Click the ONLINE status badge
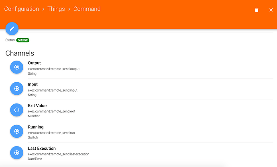The height and width of the screenshot is (167, 277). pos(23,40)
